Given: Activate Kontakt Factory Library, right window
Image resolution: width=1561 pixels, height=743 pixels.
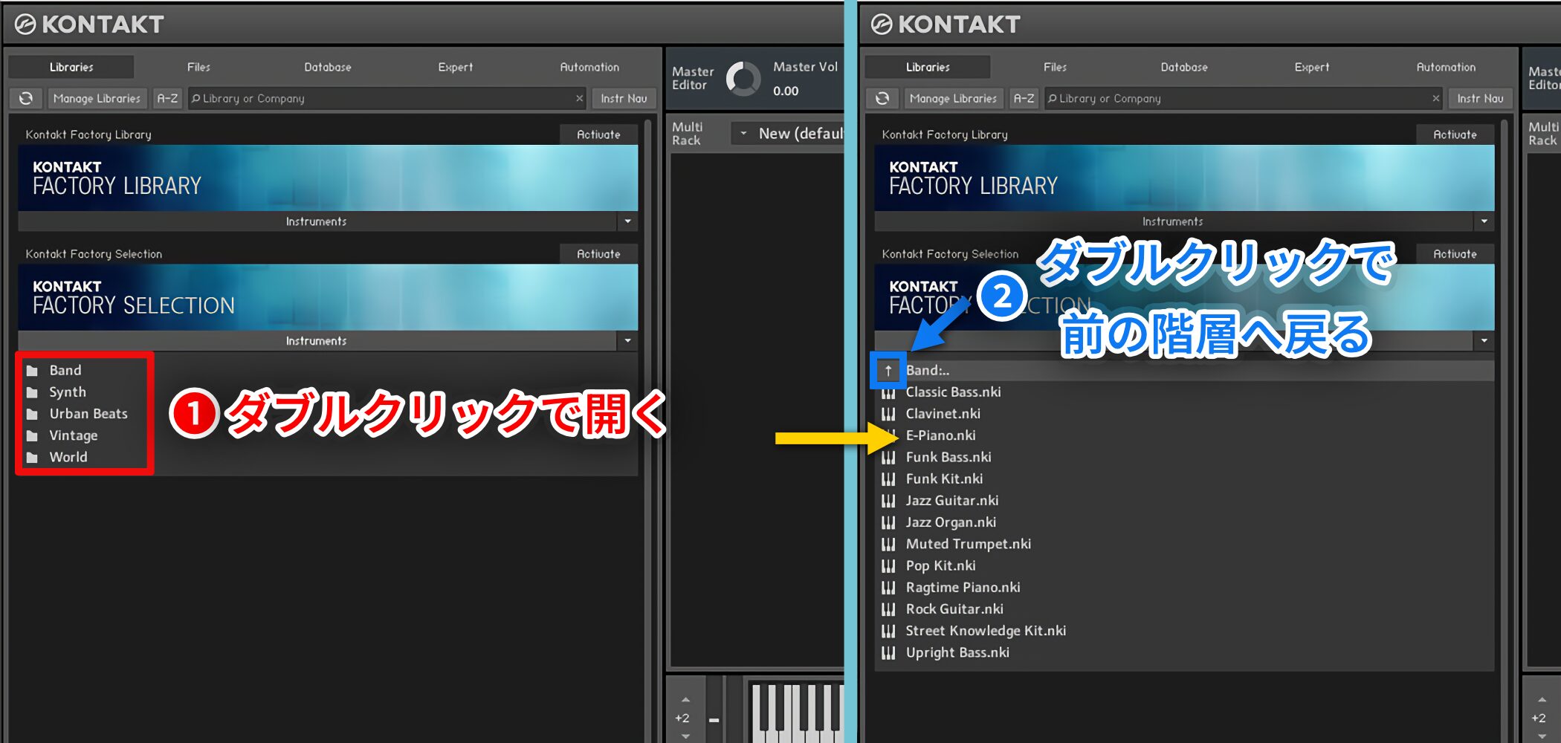Looking at the screenshot, I should [1455, 134].
